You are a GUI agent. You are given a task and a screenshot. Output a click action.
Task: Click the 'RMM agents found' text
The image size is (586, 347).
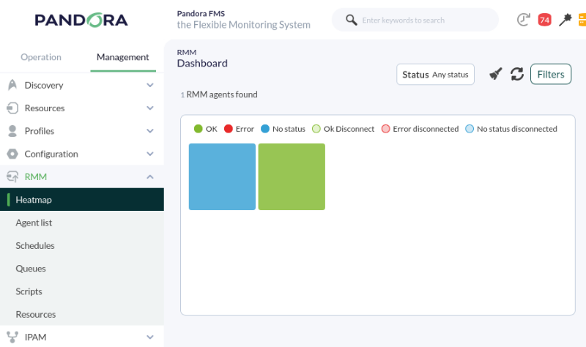click(x=222, y=94)
